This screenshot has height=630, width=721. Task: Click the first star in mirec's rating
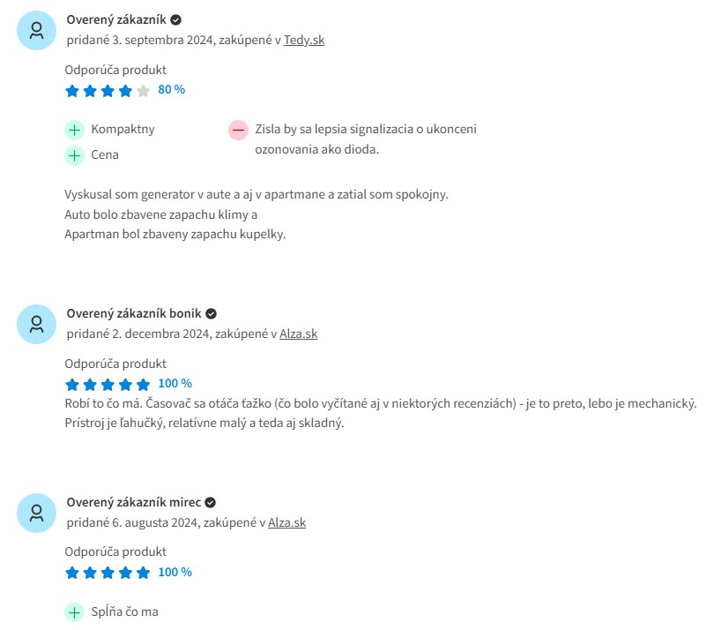click(x=72, y=573)
